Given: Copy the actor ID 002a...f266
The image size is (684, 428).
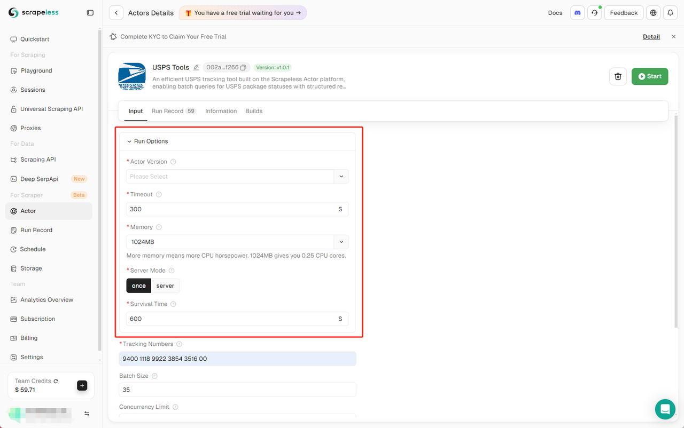Looking at the screenshot, I should [x=243, y=67].
